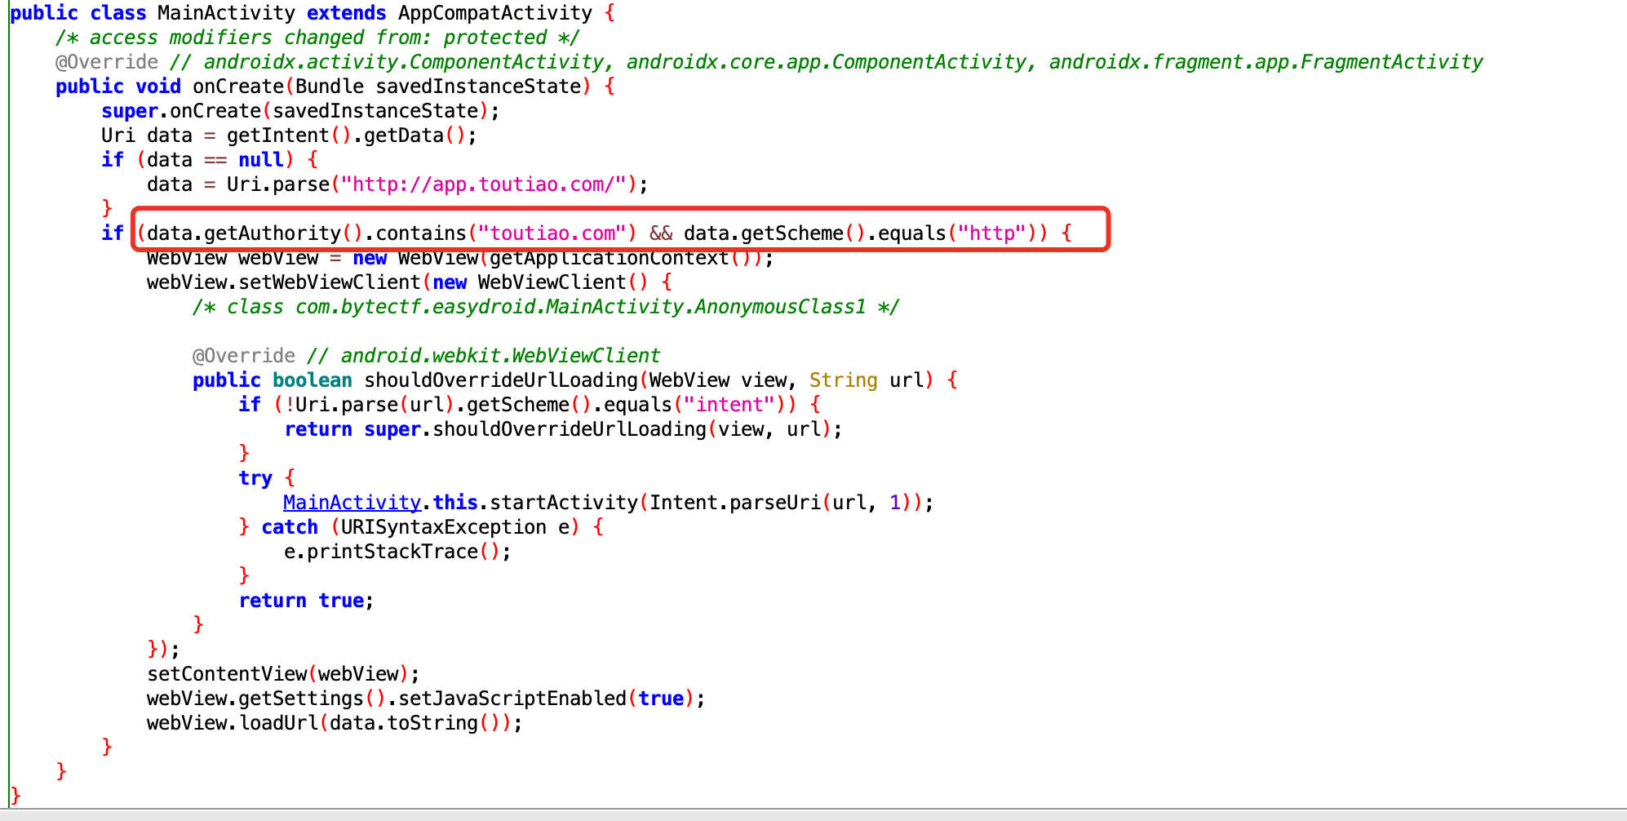Click the webView.loadUrl line
1627x821 pixels.
point(335,723)
